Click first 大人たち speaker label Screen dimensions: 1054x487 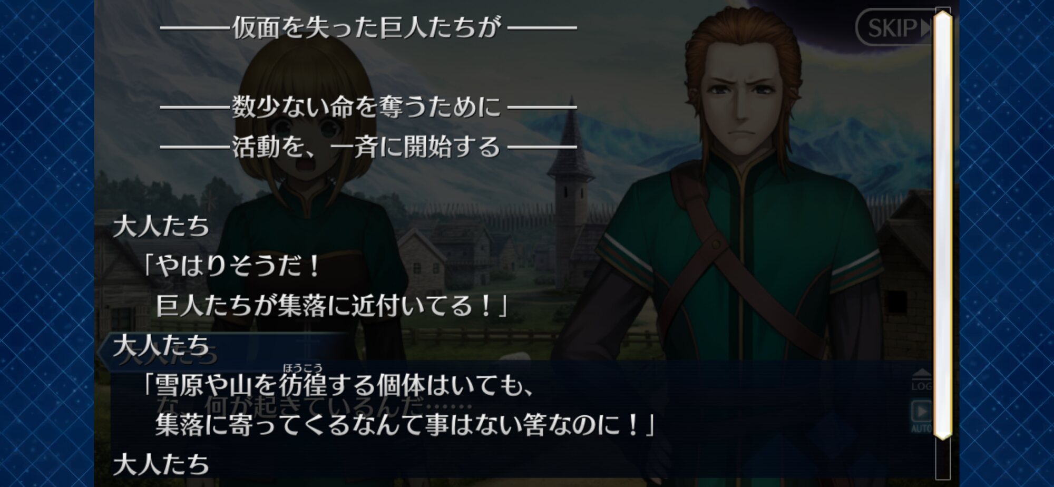(161, 226)
